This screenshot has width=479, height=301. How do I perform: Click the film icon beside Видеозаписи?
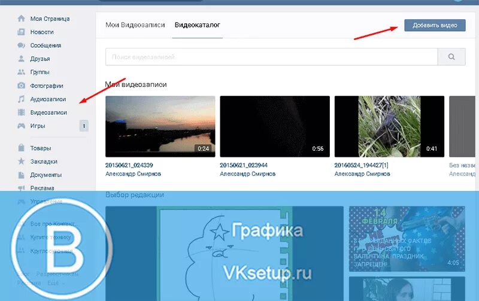(x=21, y=113)
